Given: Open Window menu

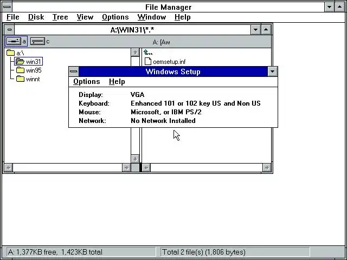Looking at the screenshot, I should 152,17.
